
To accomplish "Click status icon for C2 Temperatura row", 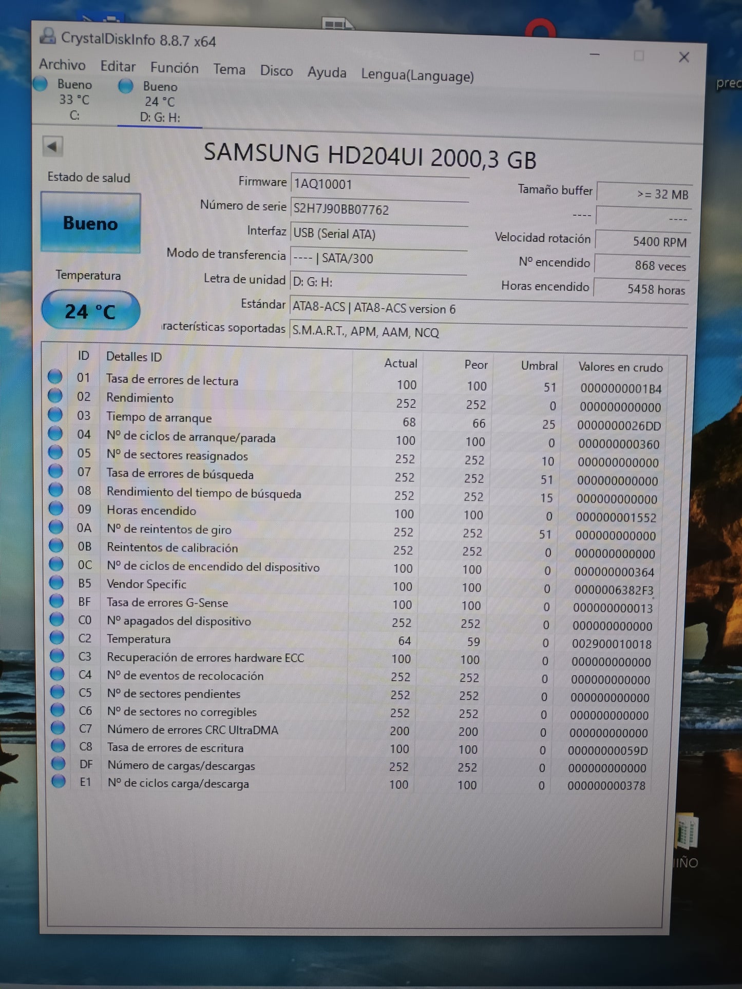I will click(x=57, y=637).
